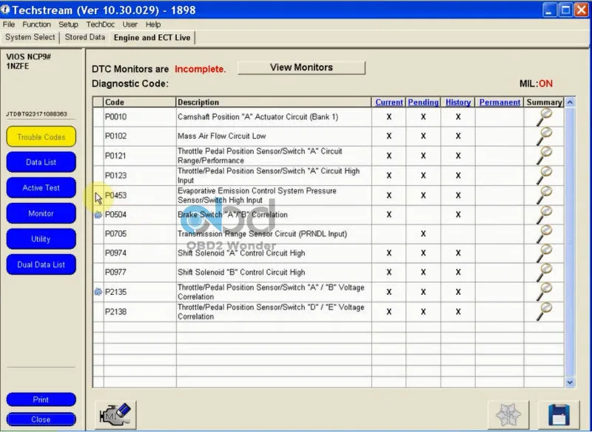The width and height of the screenshot is (592, 432).
Task: Switch to the Stored Data tab
Action: tap(85, 37)
